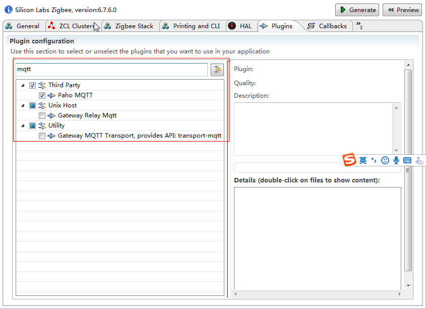Click the Sogou user account icon
426x309 pixels.
[419, 160]
